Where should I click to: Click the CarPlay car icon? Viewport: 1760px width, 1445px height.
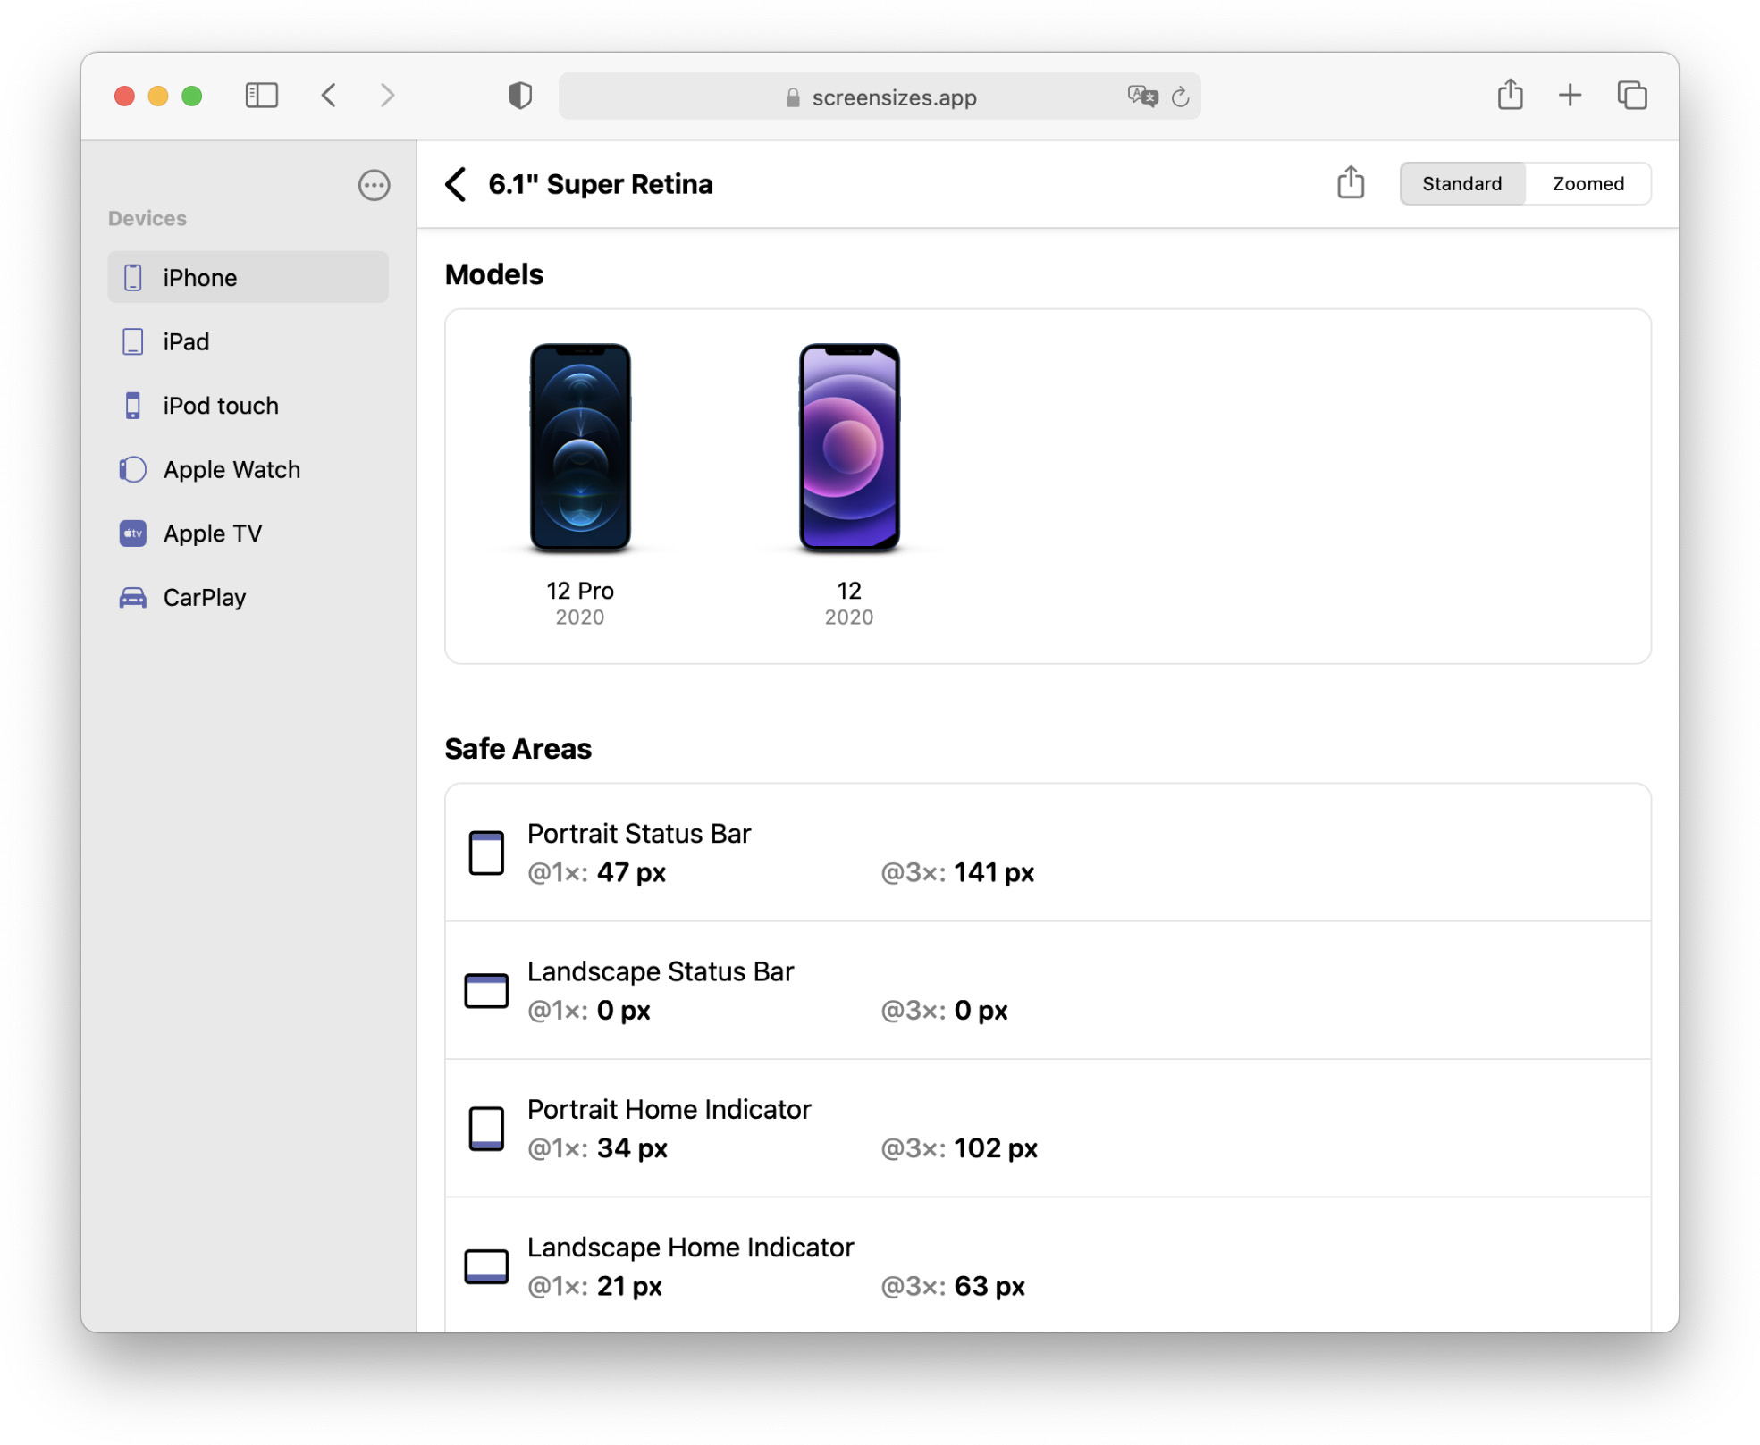[x=132, y=597]
